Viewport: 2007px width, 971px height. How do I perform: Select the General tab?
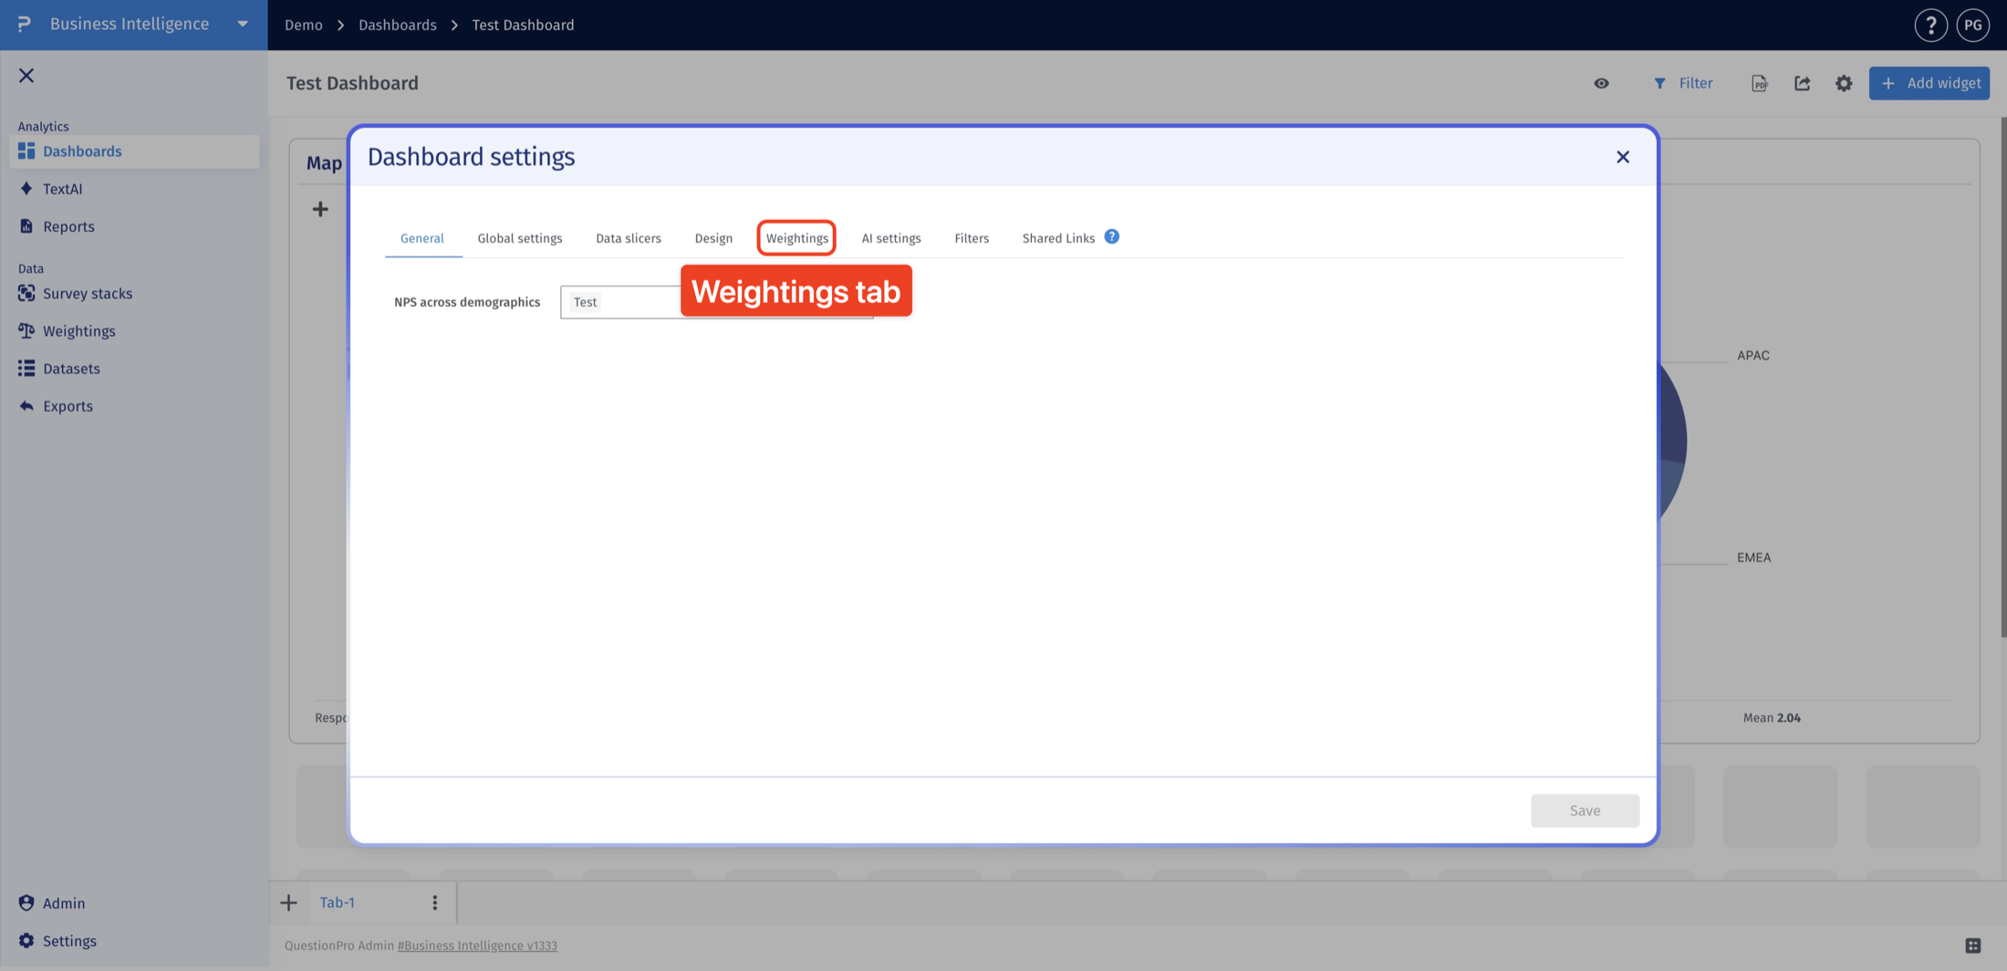422,238
